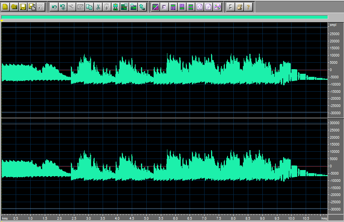Click the green overview range bar
The width and height of the screenshot is (344, 222).
pyautogui.click(x=165, y=17)
